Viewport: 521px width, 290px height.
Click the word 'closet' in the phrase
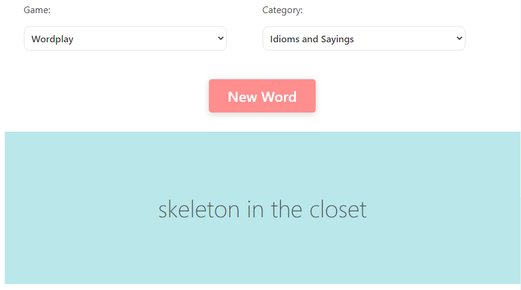338,210
